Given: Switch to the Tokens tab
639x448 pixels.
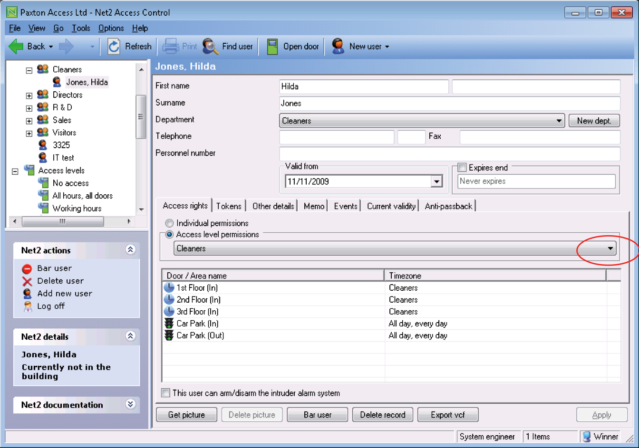Looking at the screenshot, I should 229,206.
